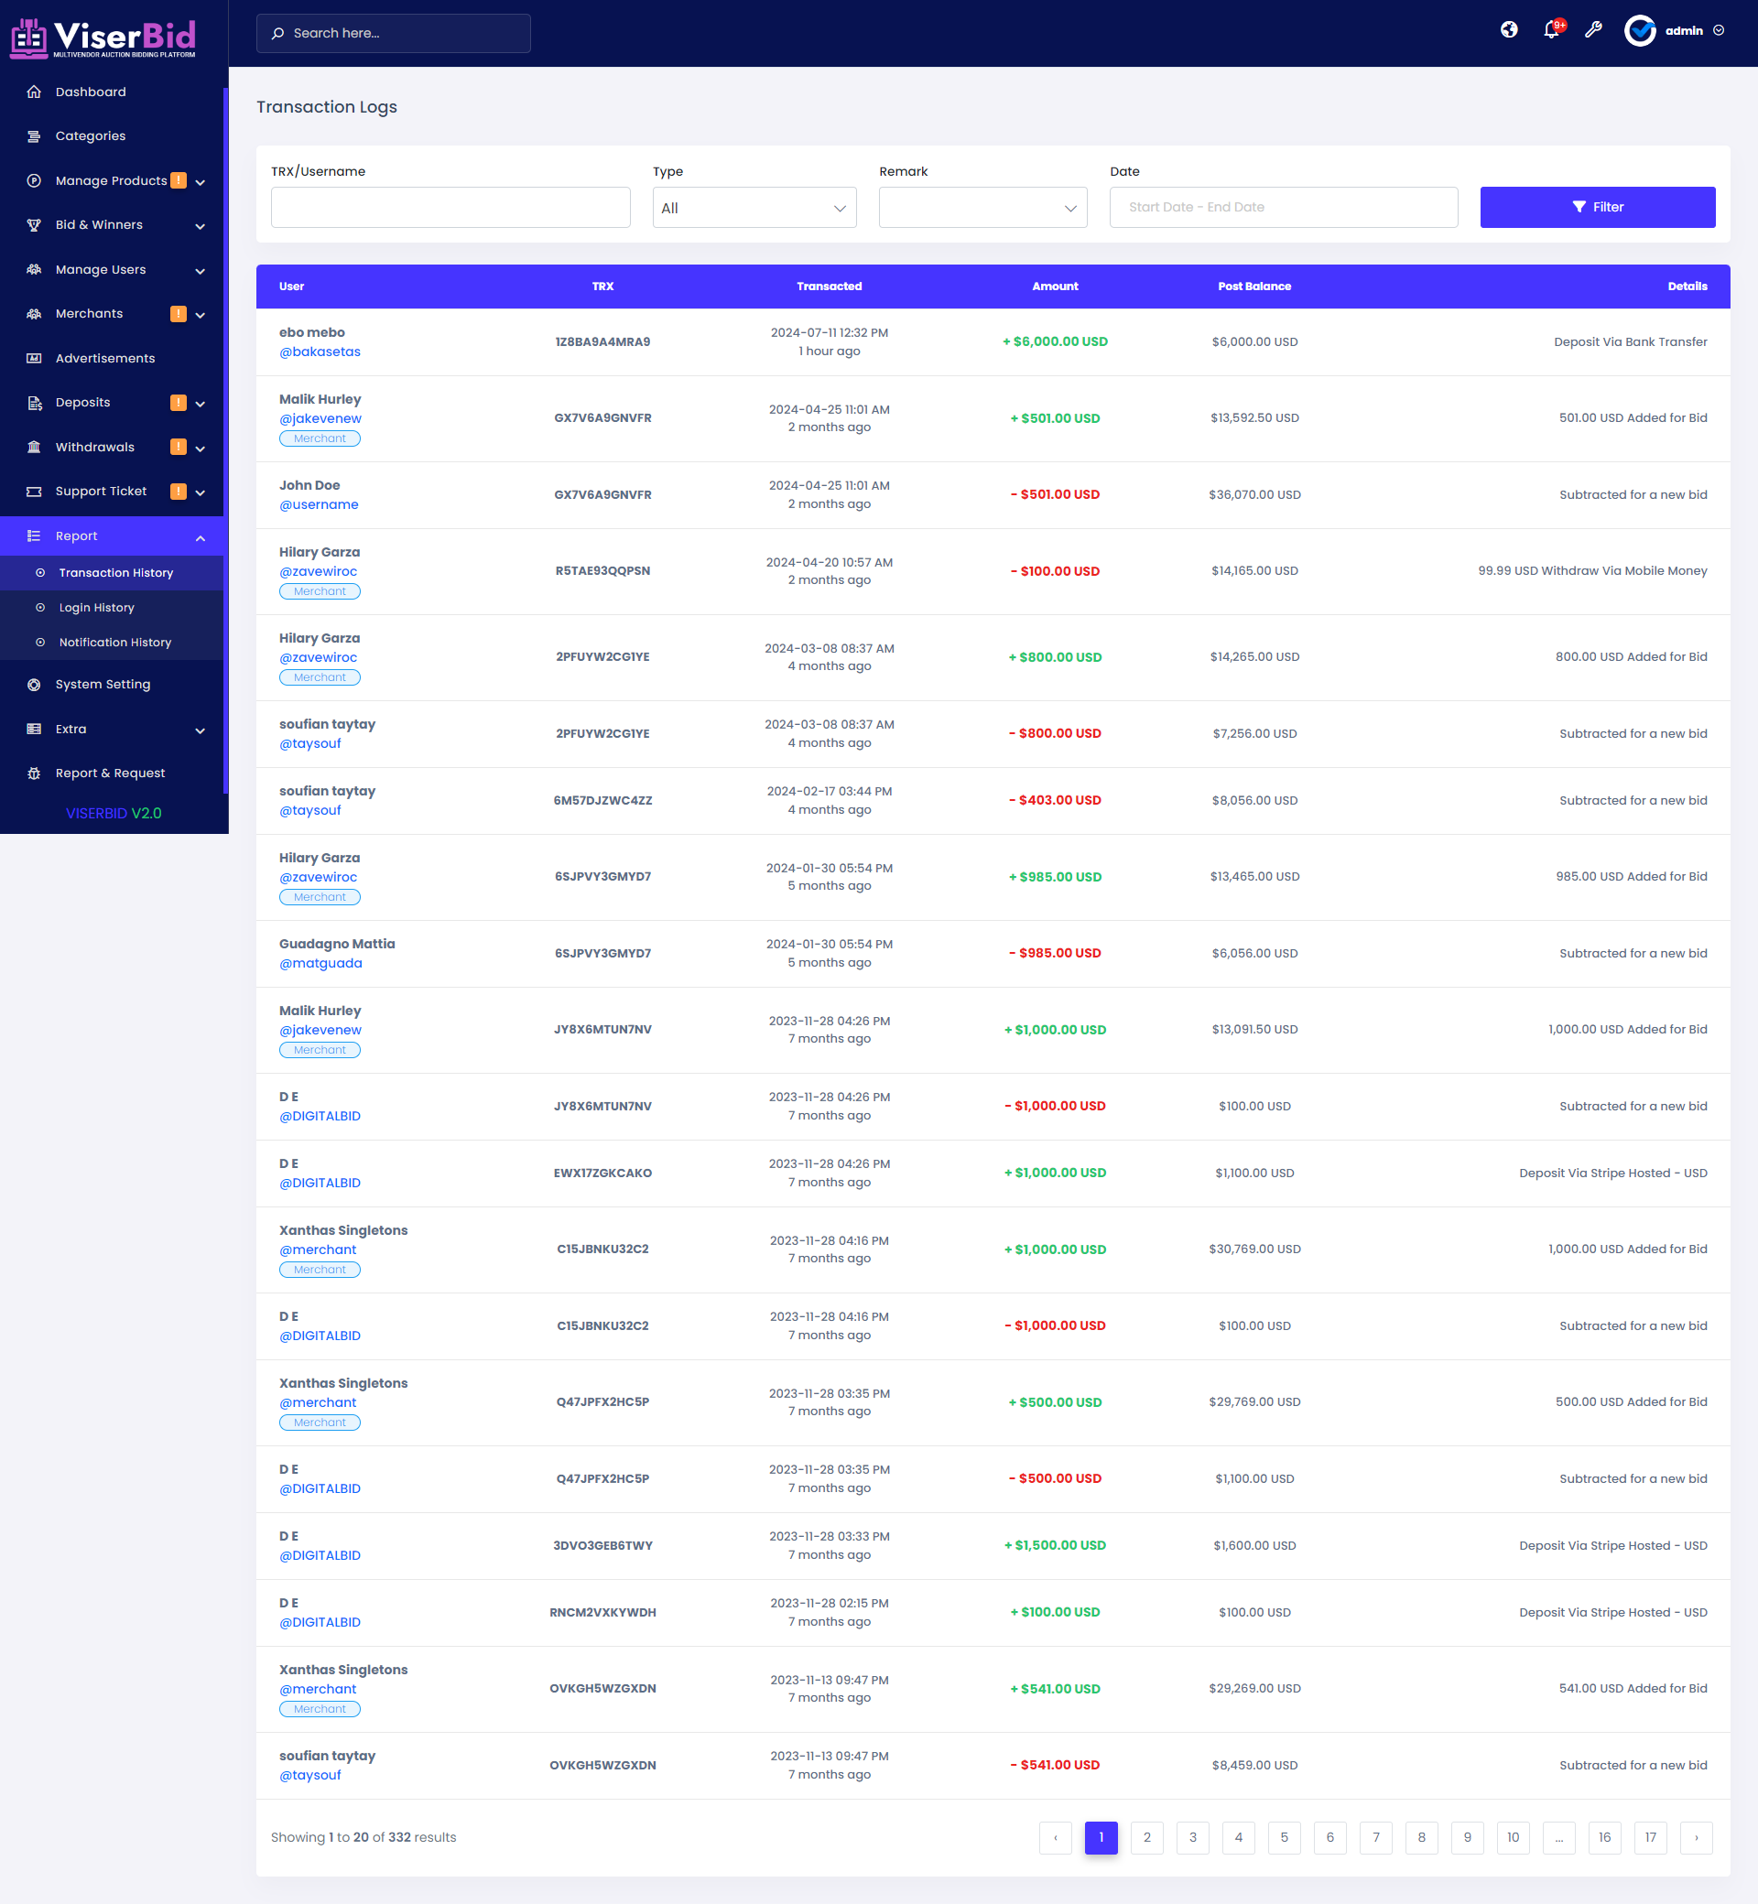Image resolution: width=1758 pixels, height=1904 pixels.
Task: Click the ViserBid logo
Action: click(x=103, y=36)
